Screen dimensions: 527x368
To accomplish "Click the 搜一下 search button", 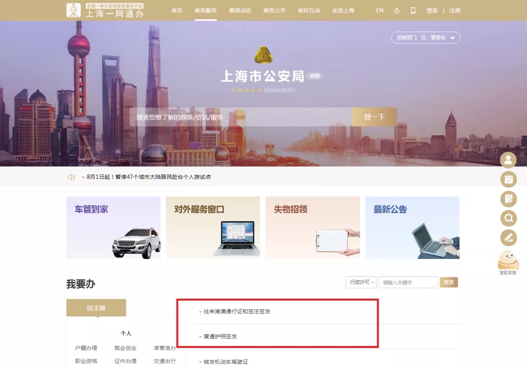I will pos(374,117).
